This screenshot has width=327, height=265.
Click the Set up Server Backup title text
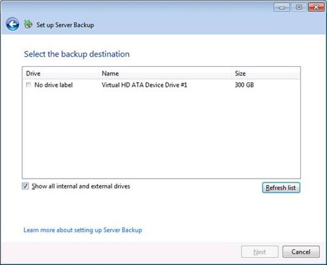[65, 25]
